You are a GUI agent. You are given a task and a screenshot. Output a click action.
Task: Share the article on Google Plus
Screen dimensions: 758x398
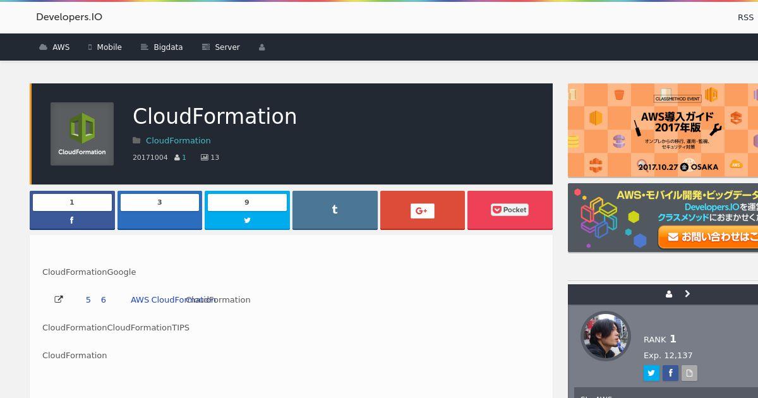pos(423,210)
